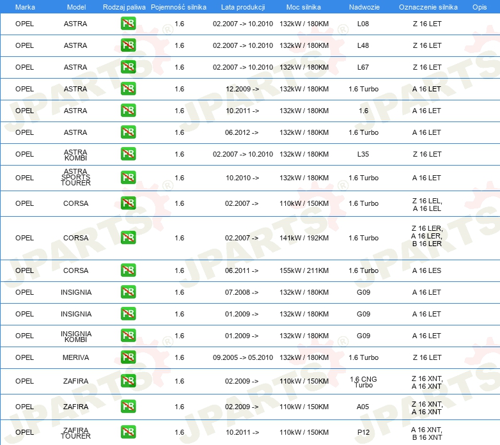Select the fuel icon for Corsa 110kW

[x=128, y=203]
